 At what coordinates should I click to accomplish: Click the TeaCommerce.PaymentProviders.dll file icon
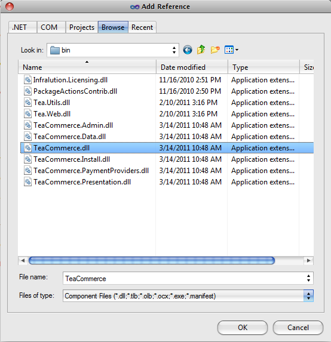tap(27, 171)
